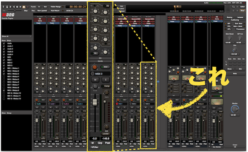Switch to the Editor tab
This screenshot has height=152, width=248.
[x=242, y=7]
